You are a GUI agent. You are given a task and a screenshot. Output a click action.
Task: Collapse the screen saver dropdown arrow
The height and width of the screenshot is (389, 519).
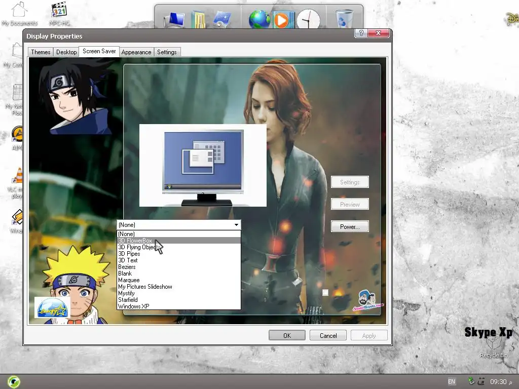pyautogui.click(x=236, y=225)
